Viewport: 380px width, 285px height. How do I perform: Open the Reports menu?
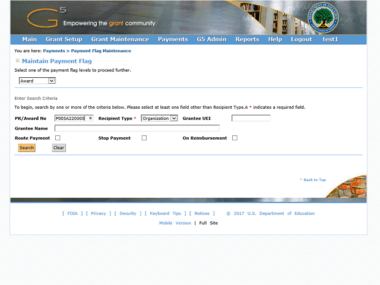click(x=247, y=39)
